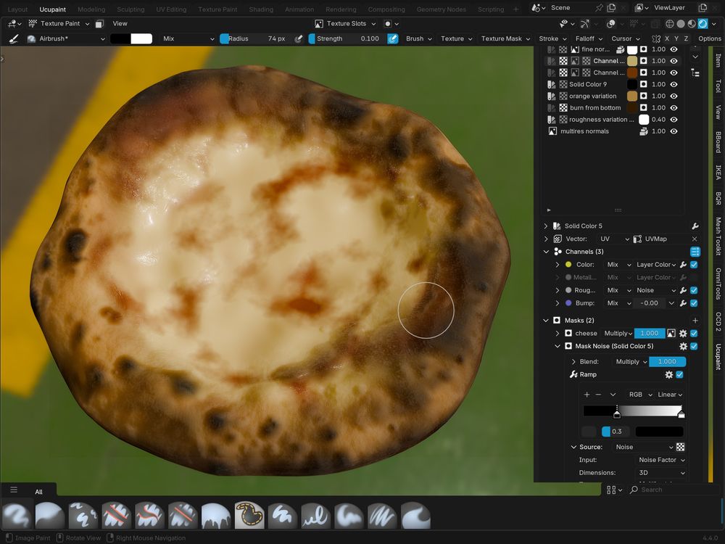Expand the cheese mask row
This screenshot has width=725, height=544.
[x=557, y=333]
